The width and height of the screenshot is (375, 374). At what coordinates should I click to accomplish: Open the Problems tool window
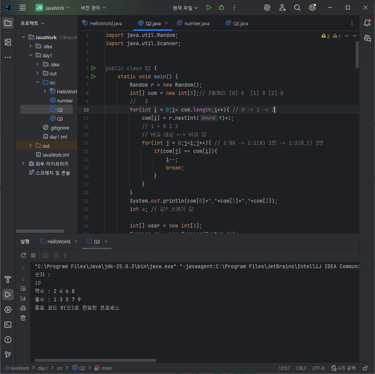click(x=8, y=340)
